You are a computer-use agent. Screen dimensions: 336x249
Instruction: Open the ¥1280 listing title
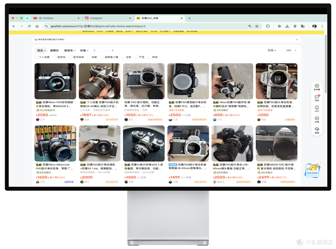276,104
